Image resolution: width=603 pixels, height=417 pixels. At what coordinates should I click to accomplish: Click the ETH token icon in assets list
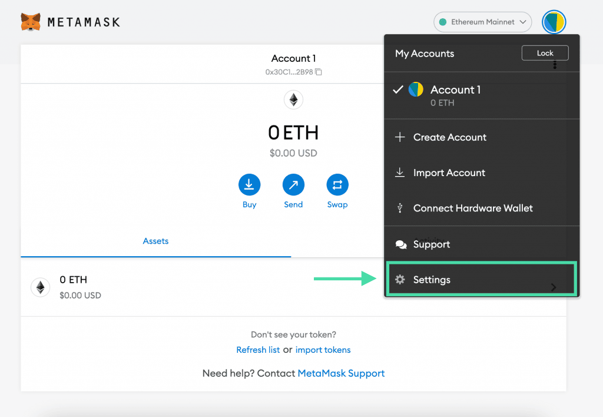click(x=41, y=287)
